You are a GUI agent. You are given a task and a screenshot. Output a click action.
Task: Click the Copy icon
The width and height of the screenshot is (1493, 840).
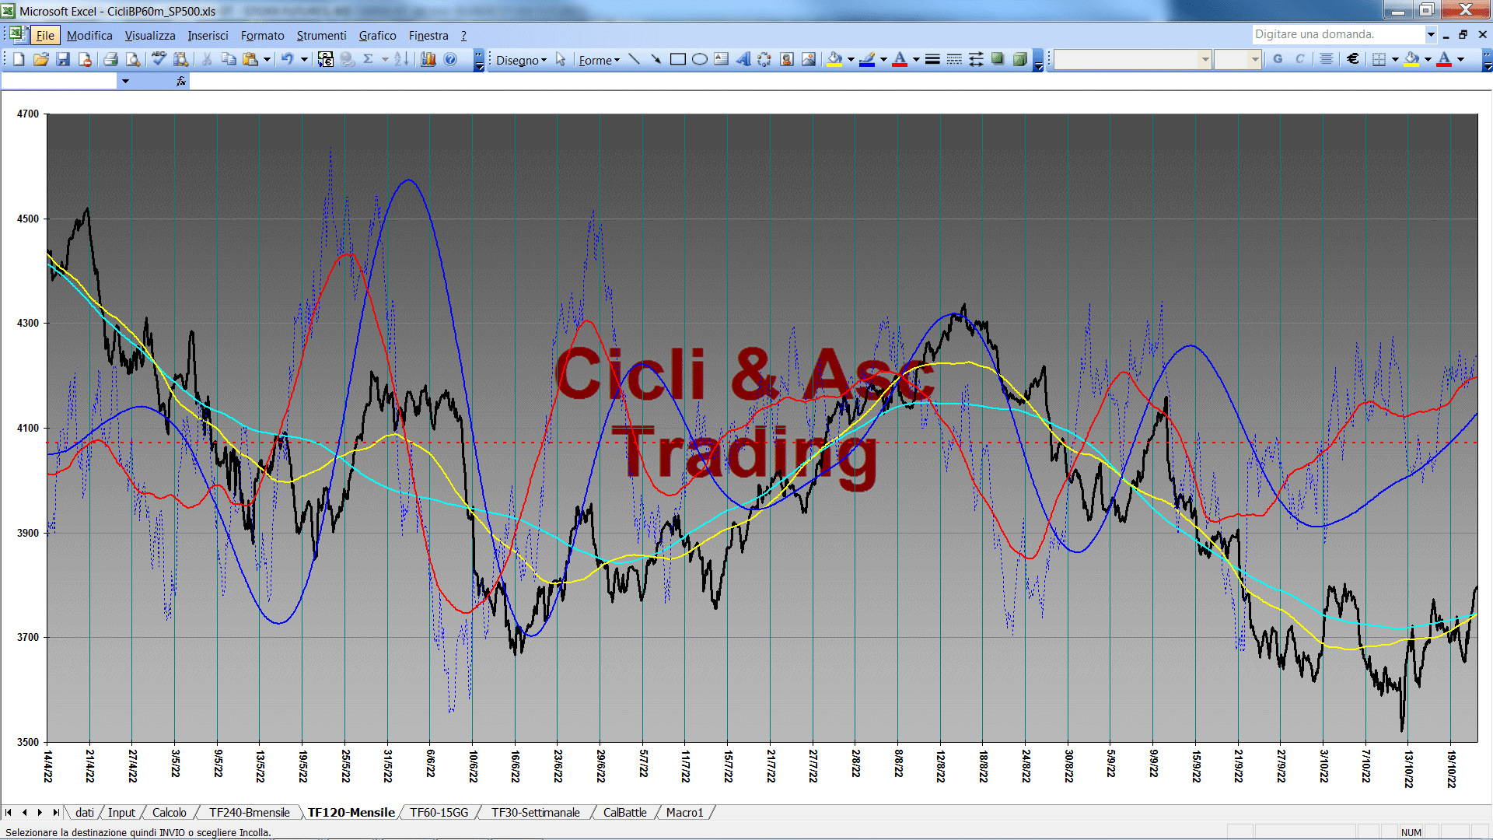click(229, 59)
